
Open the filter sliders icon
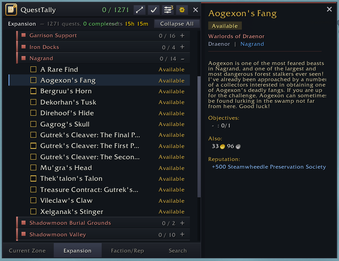click(x=168, y=10)
